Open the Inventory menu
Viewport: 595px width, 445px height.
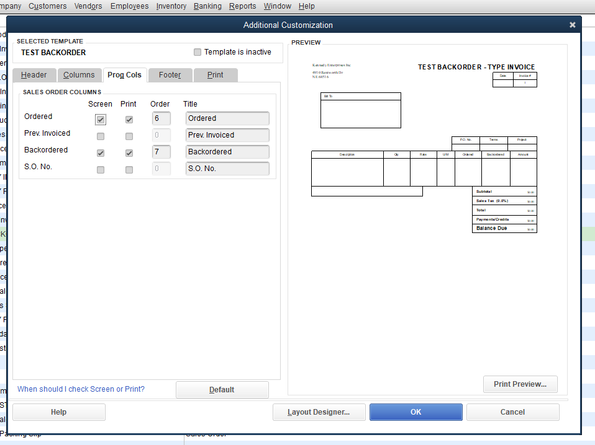171,6
